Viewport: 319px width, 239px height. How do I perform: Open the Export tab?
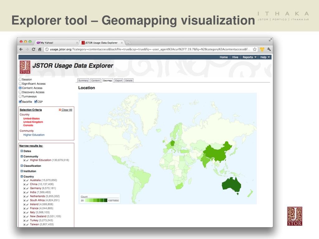(x=118, y=80)
